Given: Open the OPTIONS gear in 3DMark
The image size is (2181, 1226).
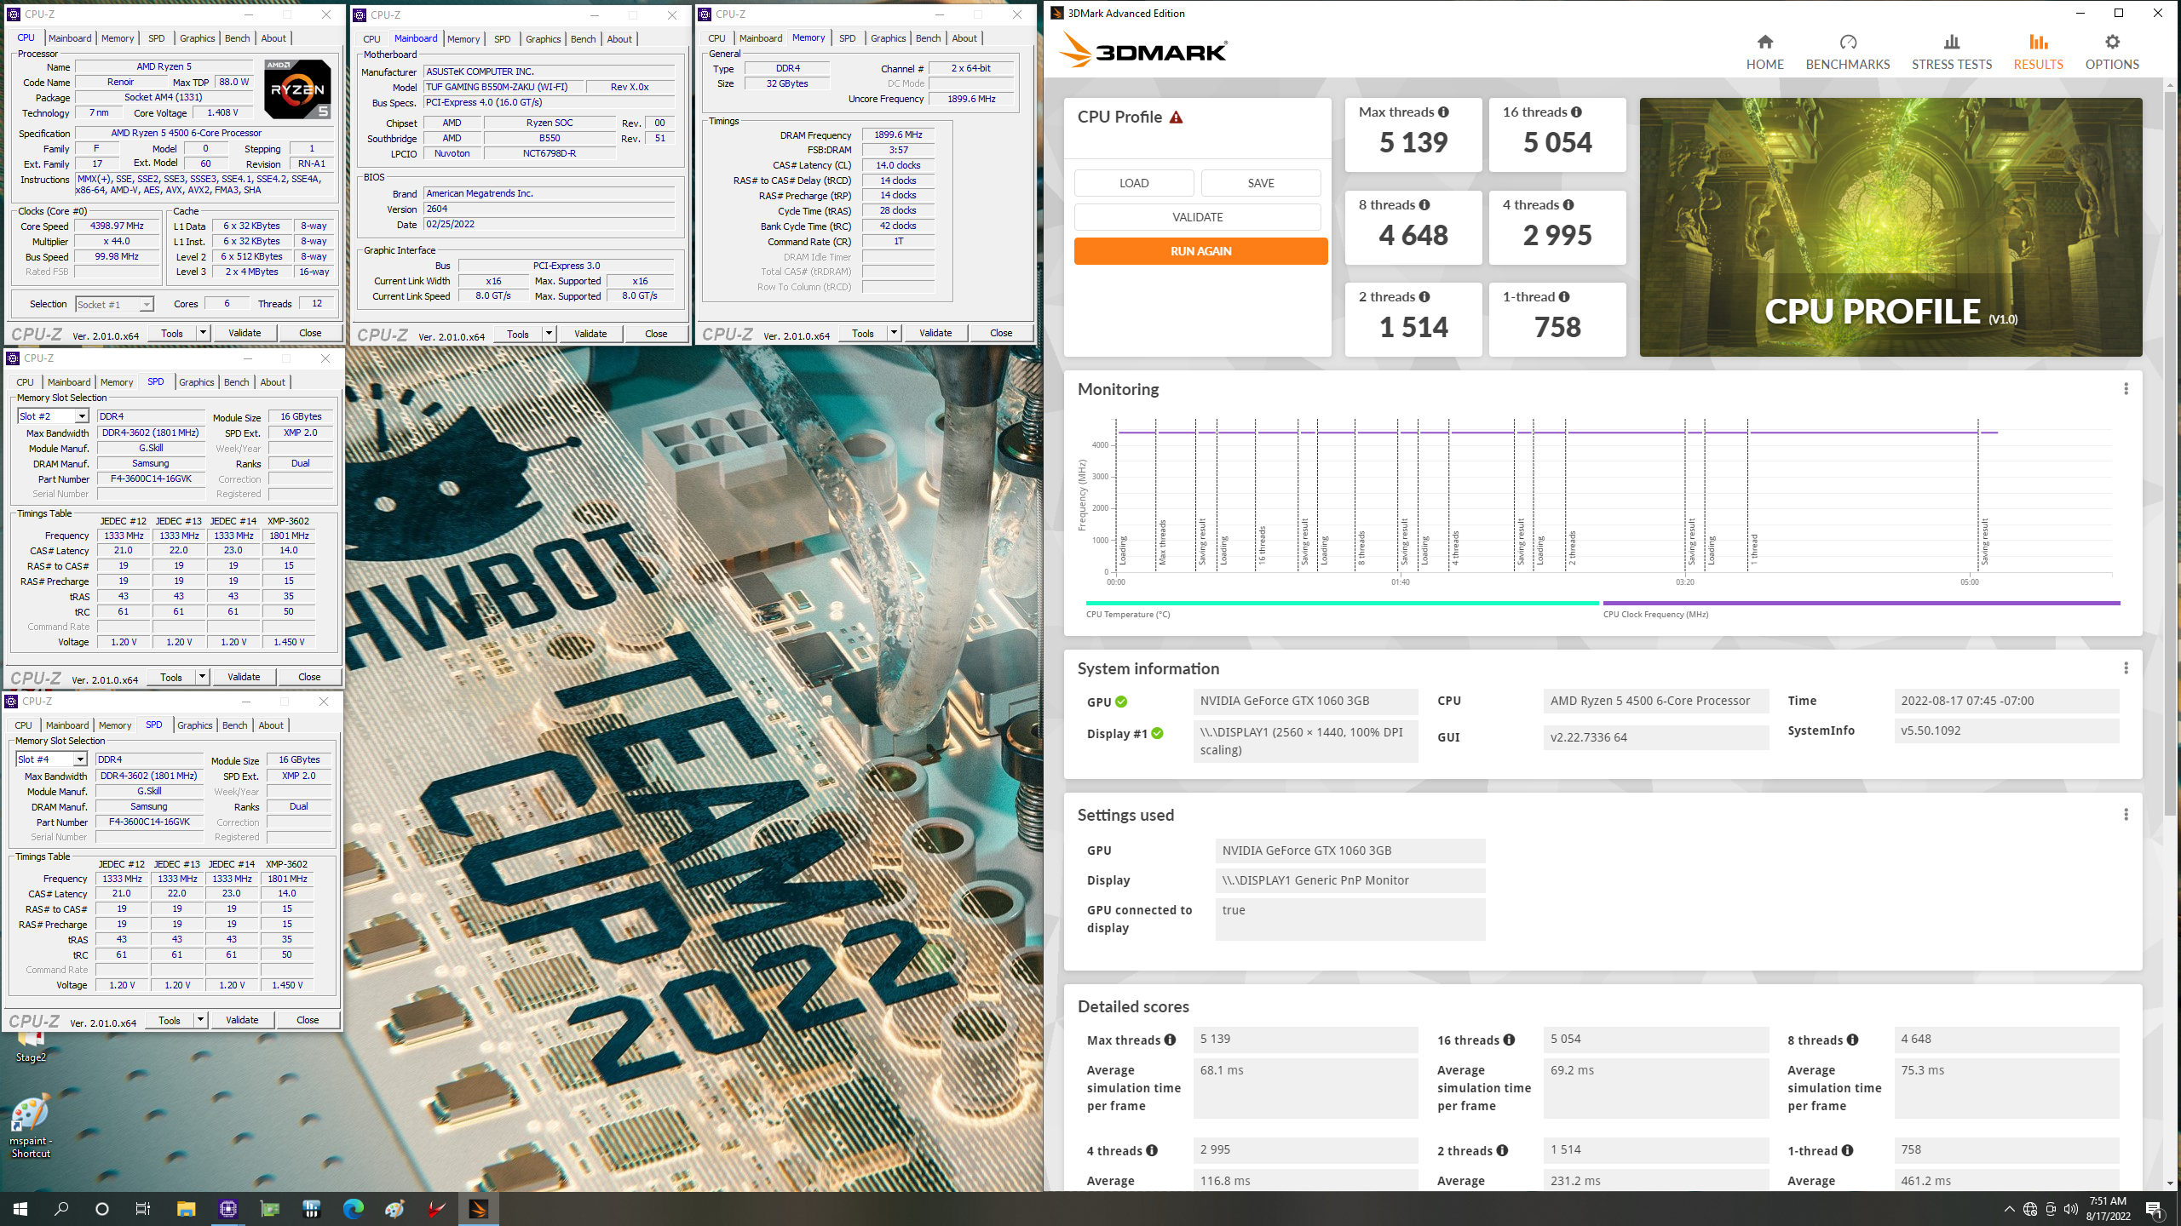Looking at the screenshot, I should (x=2112, y=52).
